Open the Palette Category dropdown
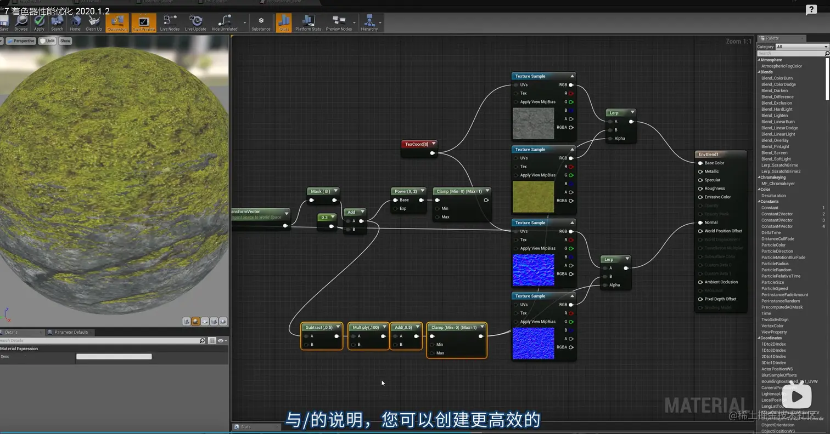The width and height of the screenshot is (830, 434). click(802, 47)
